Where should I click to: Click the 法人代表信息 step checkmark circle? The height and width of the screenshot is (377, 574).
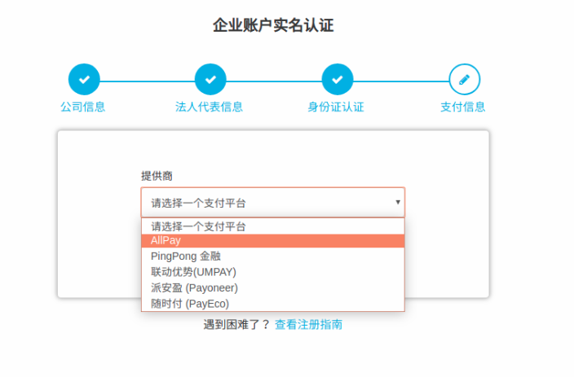(210, 79)
